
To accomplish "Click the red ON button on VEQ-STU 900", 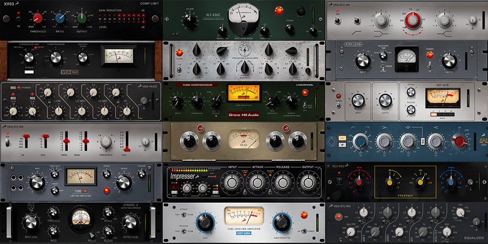I will point(338,216).
